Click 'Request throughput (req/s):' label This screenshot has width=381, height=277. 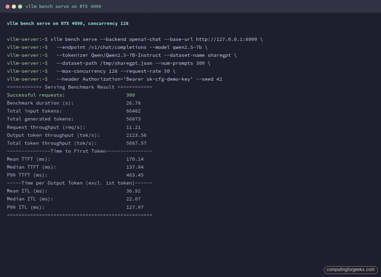(x=46, y=127)
